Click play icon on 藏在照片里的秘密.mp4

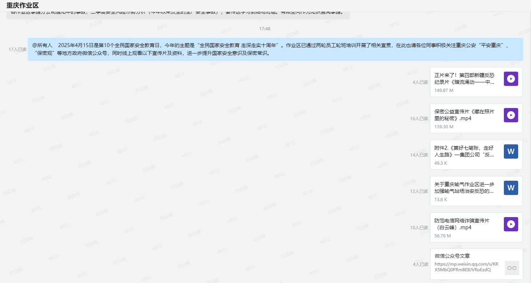point(511,115)
